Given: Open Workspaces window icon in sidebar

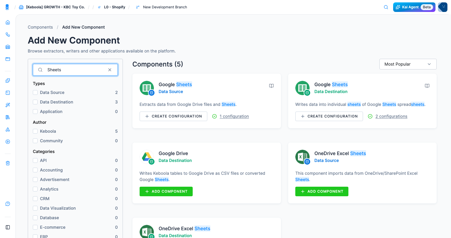Looking at the screenshot, I should pos(8,59).
